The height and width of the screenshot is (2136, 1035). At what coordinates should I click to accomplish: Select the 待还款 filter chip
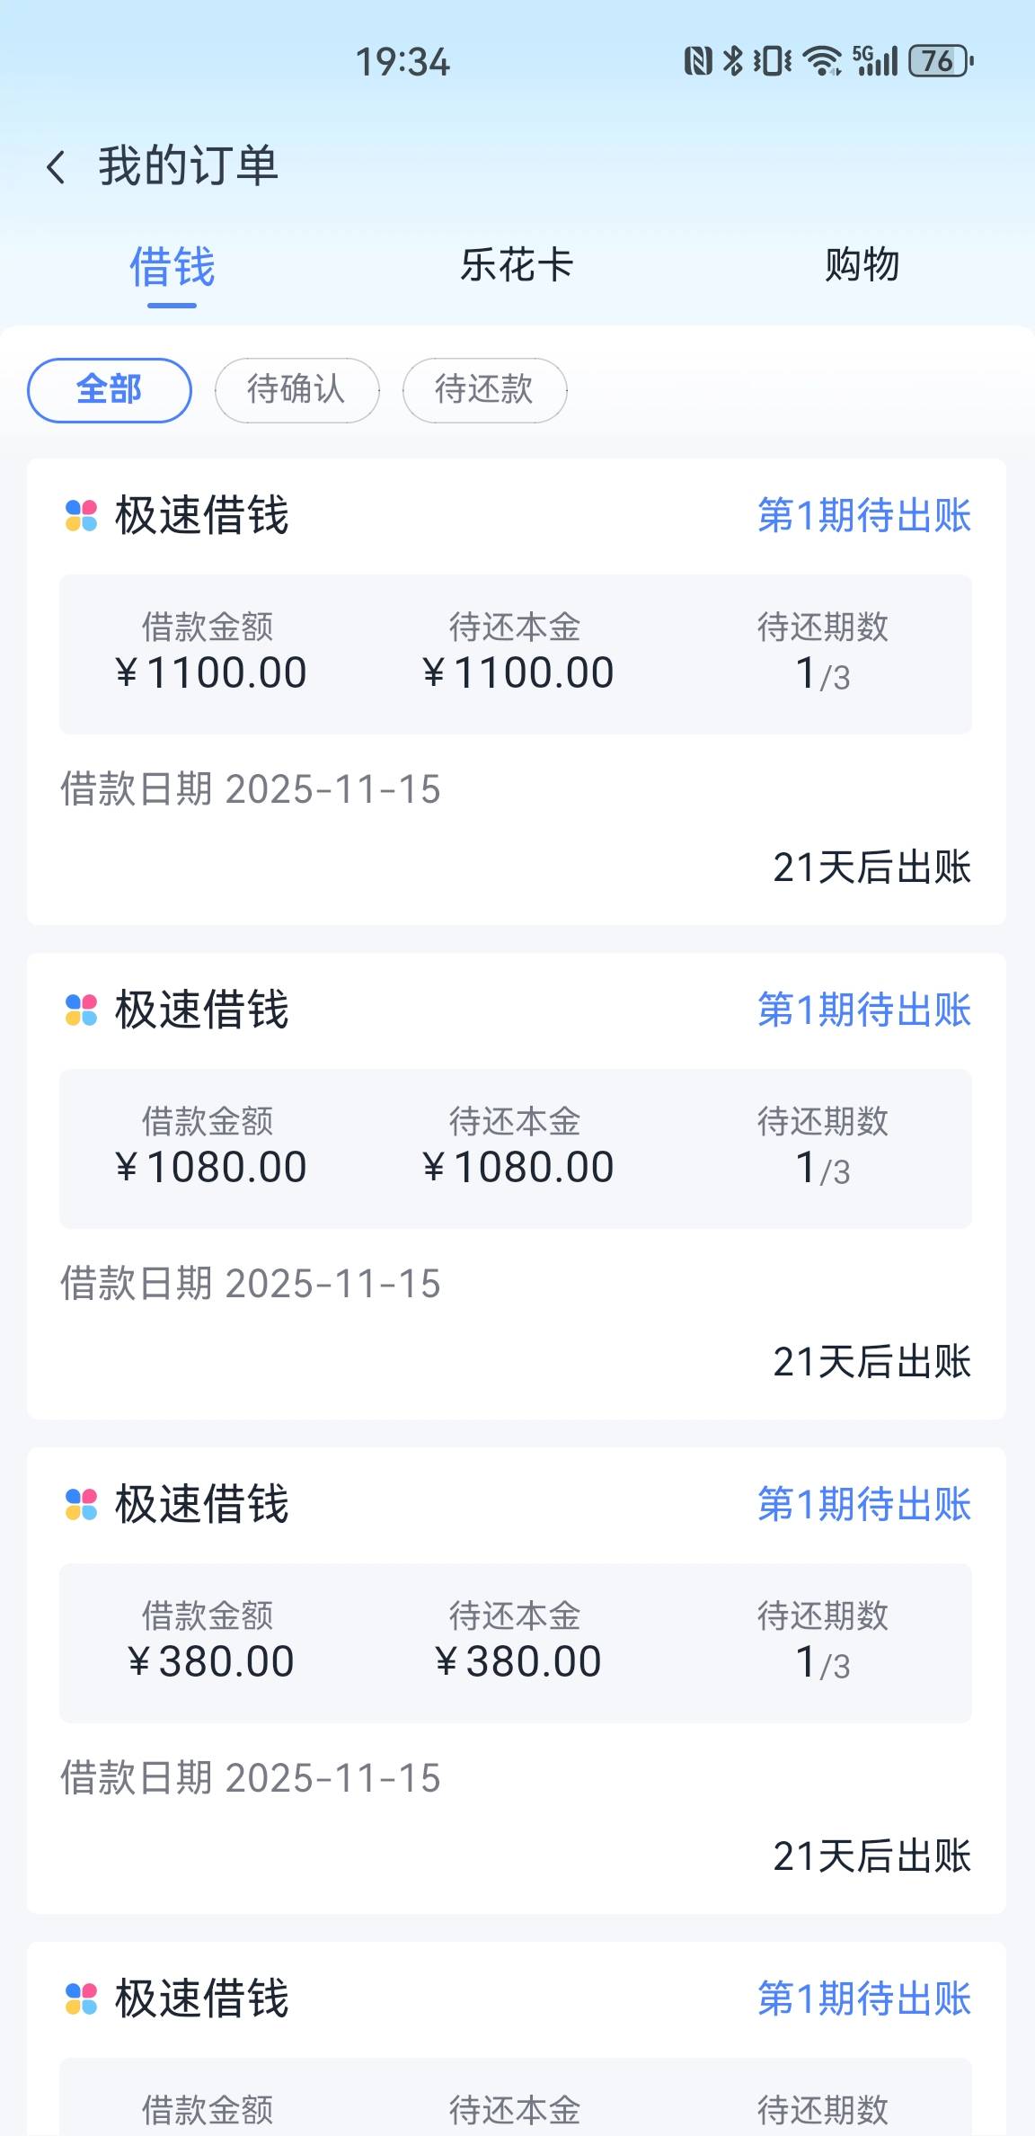coord(484,390)
